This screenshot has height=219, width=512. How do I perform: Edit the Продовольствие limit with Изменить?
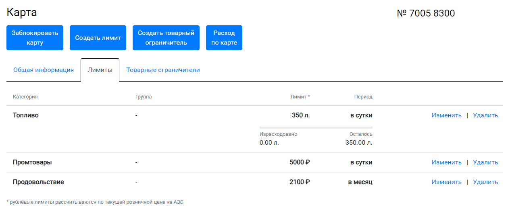coord(446,182)
